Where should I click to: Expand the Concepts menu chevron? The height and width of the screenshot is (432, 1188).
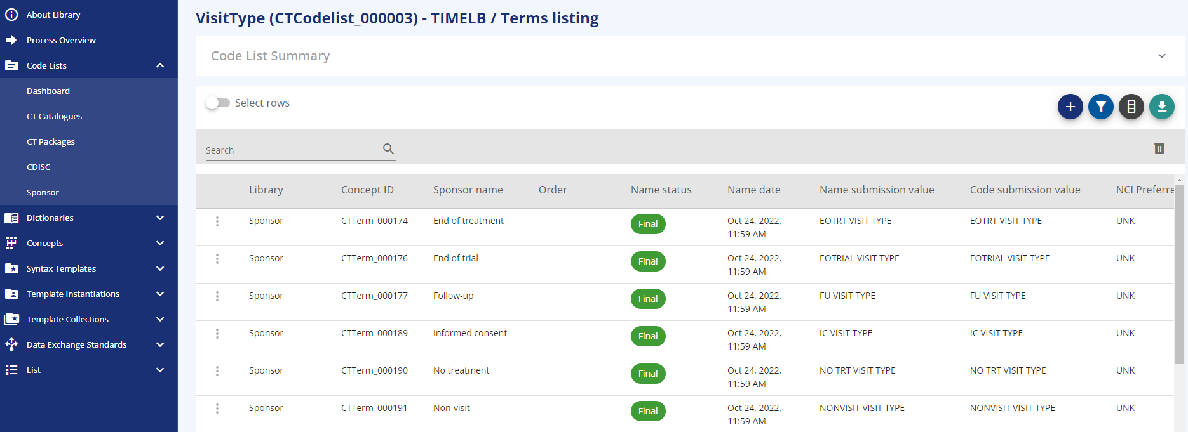pos(160,243)
